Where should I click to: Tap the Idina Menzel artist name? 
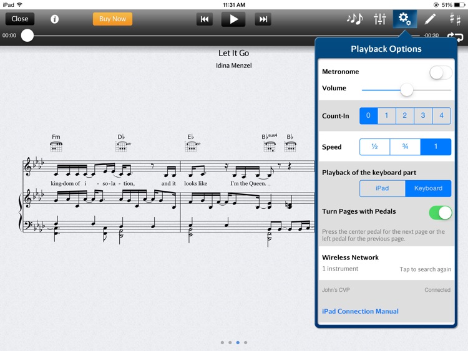tap(234, 65)
